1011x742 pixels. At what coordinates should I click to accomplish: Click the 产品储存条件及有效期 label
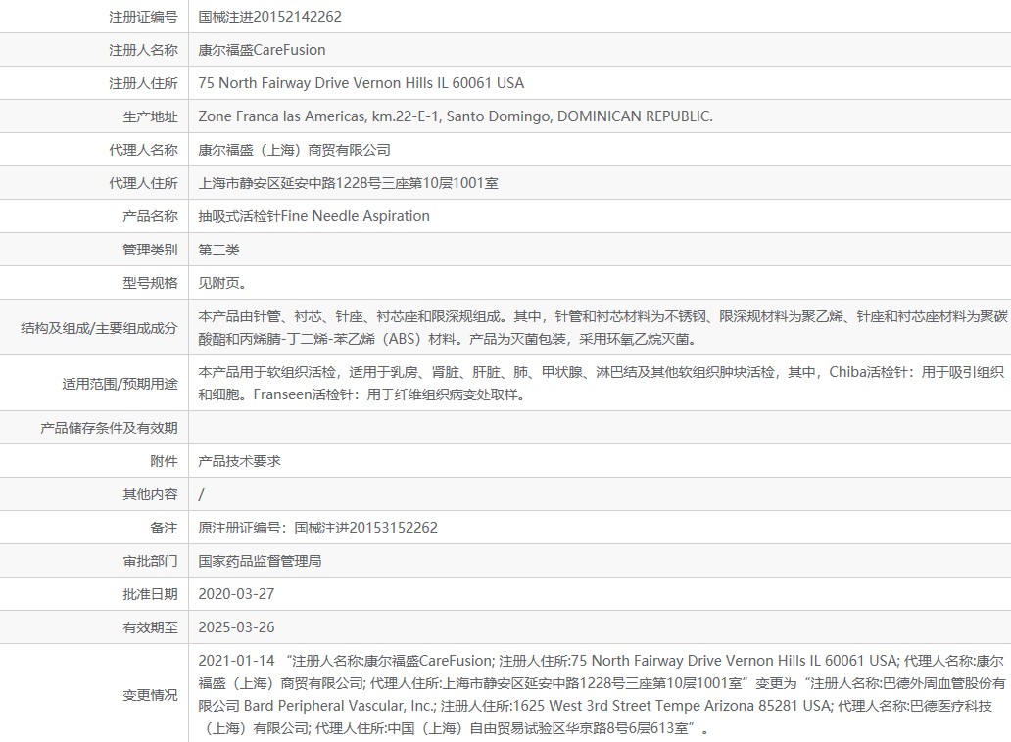[x=109, y=428]
